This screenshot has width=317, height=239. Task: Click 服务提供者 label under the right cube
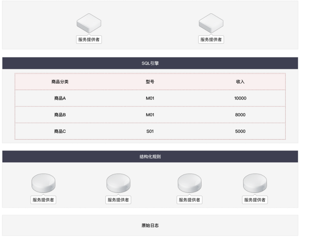point(211,40)
